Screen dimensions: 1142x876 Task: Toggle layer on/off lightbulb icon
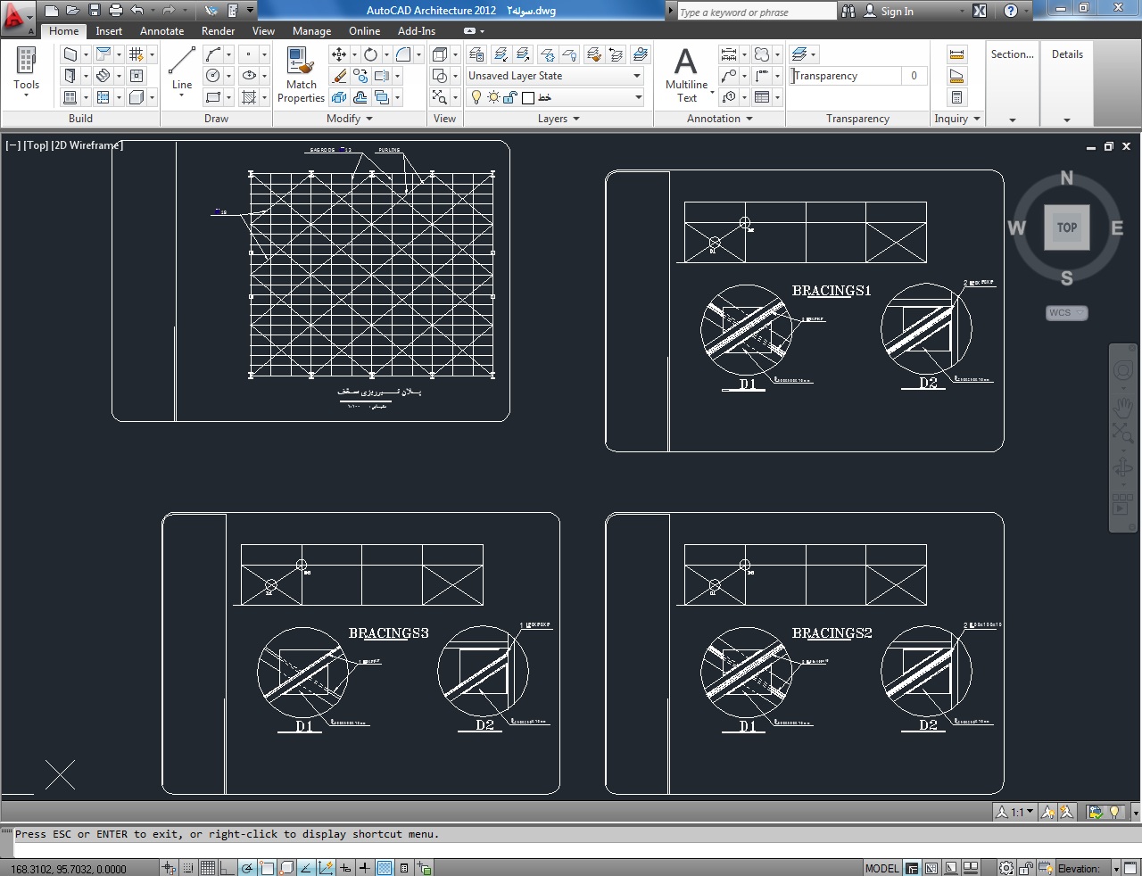(476, 97)
